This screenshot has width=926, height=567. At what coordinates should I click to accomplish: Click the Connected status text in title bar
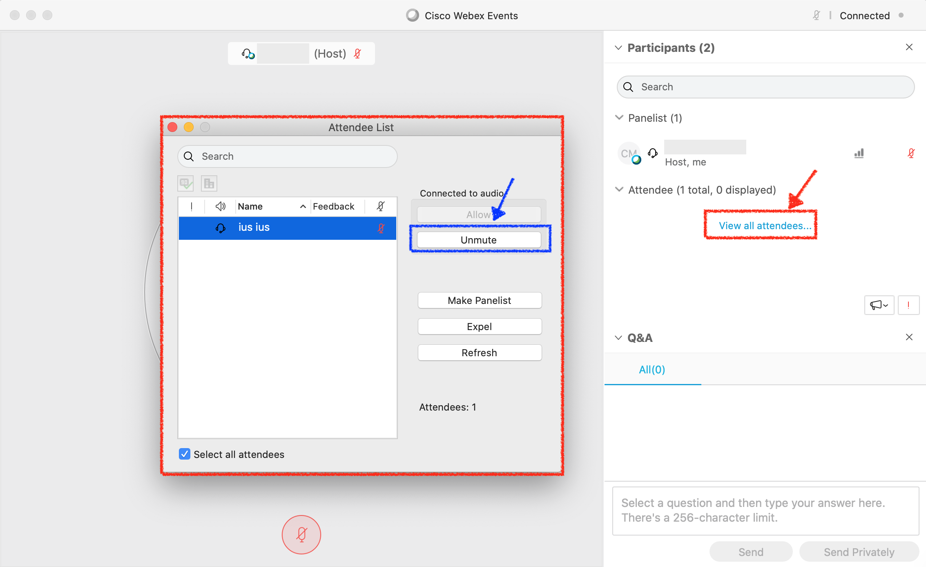pyautogui.click(x=865, y=16)
